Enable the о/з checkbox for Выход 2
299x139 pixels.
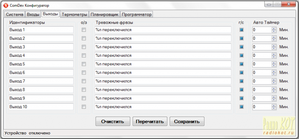84,38
